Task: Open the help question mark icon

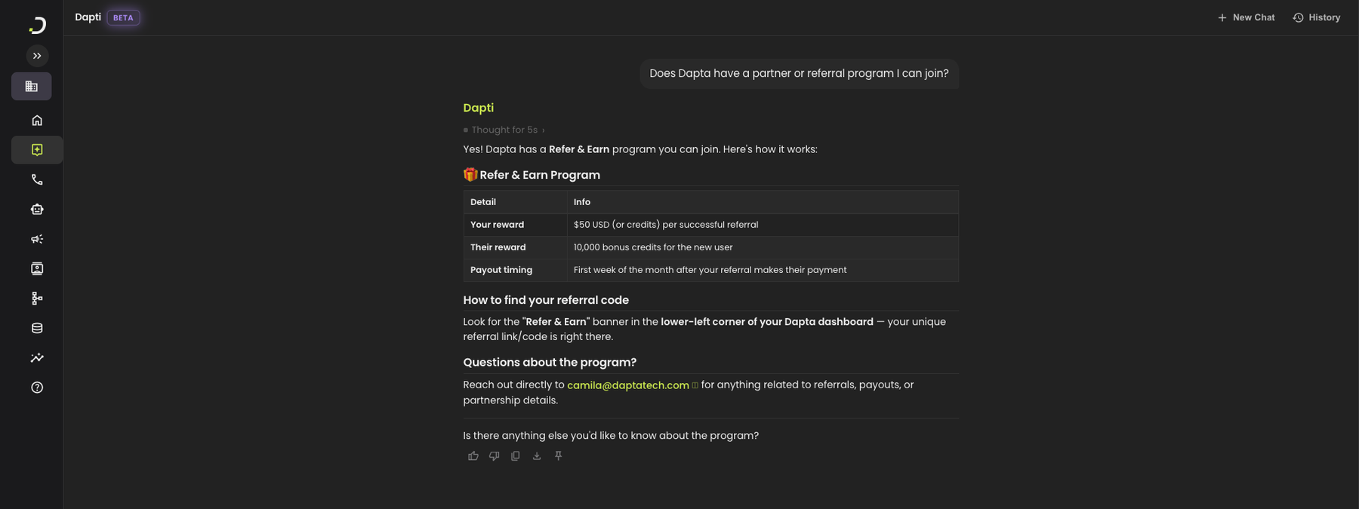Action: pos(37,388)
